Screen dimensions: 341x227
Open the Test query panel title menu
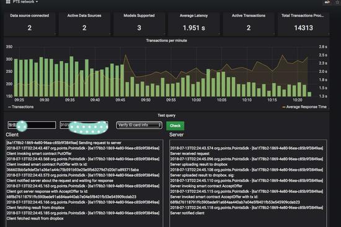click(x=166, y=116)
